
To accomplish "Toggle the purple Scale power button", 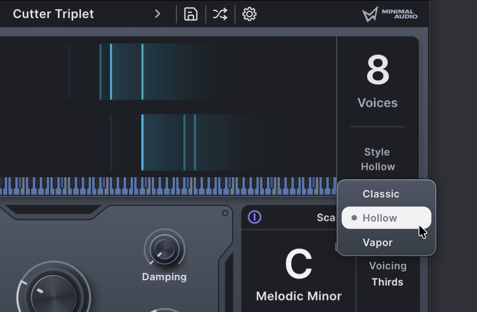I will [255, 217].
